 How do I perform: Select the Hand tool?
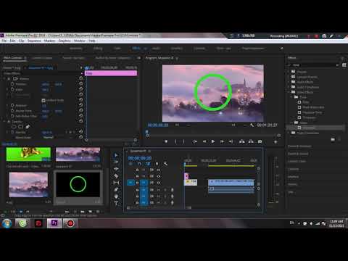point(116,196)
